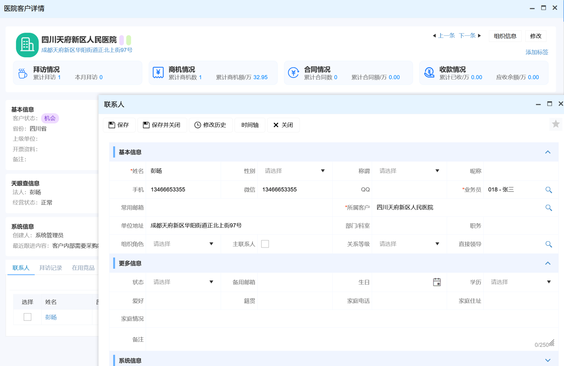Click the purple tag color swatch
Screen dimensions: 564x366
pos(122,41)
